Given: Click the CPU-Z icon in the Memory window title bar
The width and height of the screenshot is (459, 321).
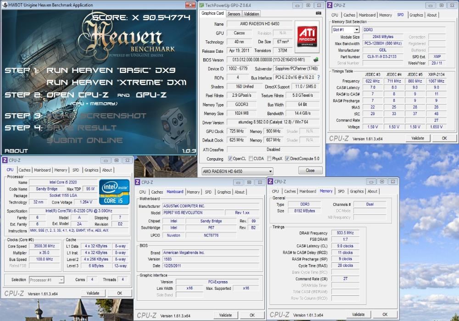Looking at the screenshot, I should [270, 182].
